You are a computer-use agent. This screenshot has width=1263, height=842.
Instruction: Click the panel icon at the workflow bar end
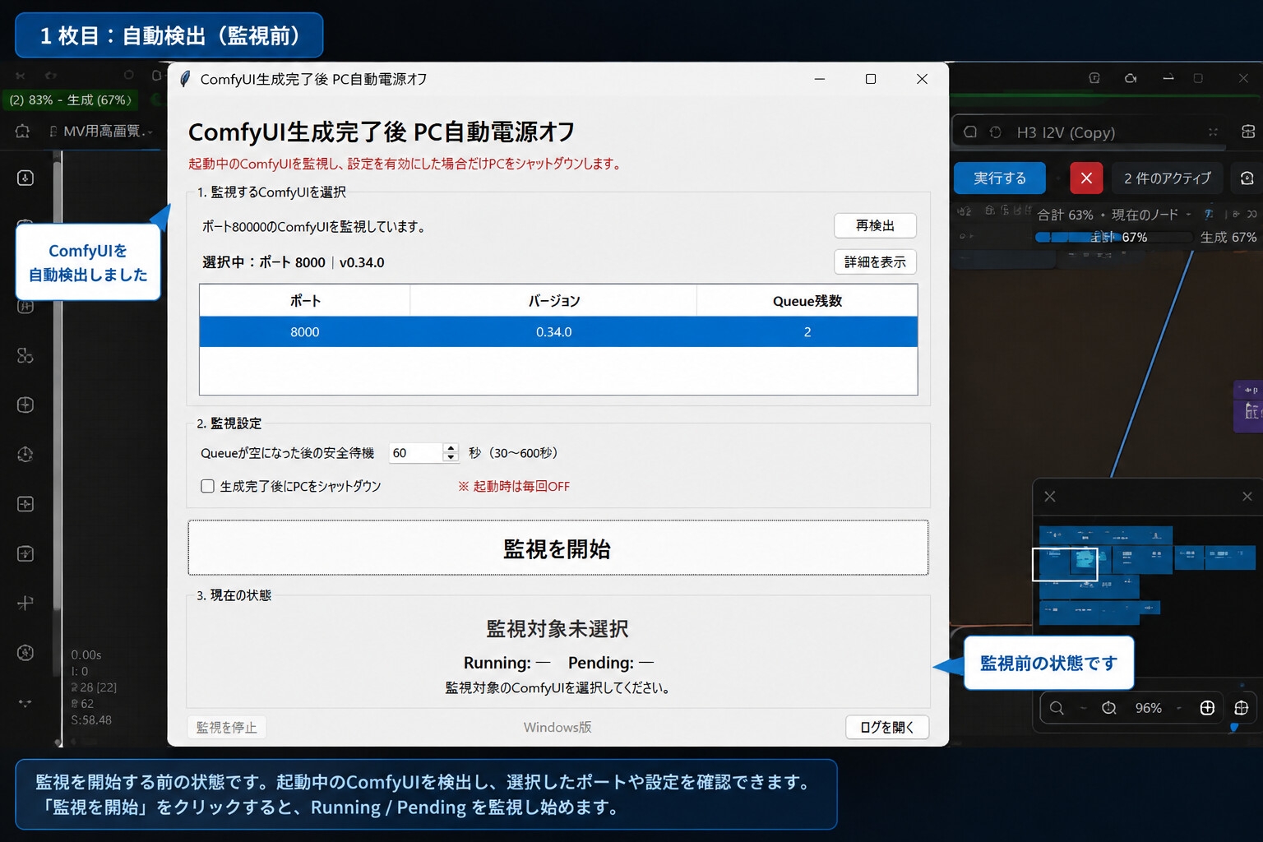click(x=1248, y=132)
